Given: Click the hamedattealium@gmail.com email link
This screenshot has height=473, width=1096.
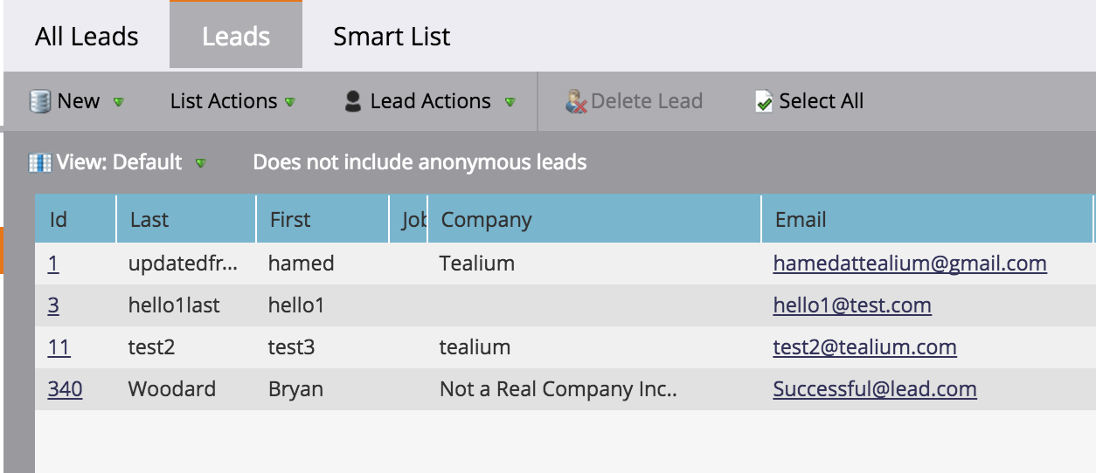Looking at the screenshot, I should point(909,264).
